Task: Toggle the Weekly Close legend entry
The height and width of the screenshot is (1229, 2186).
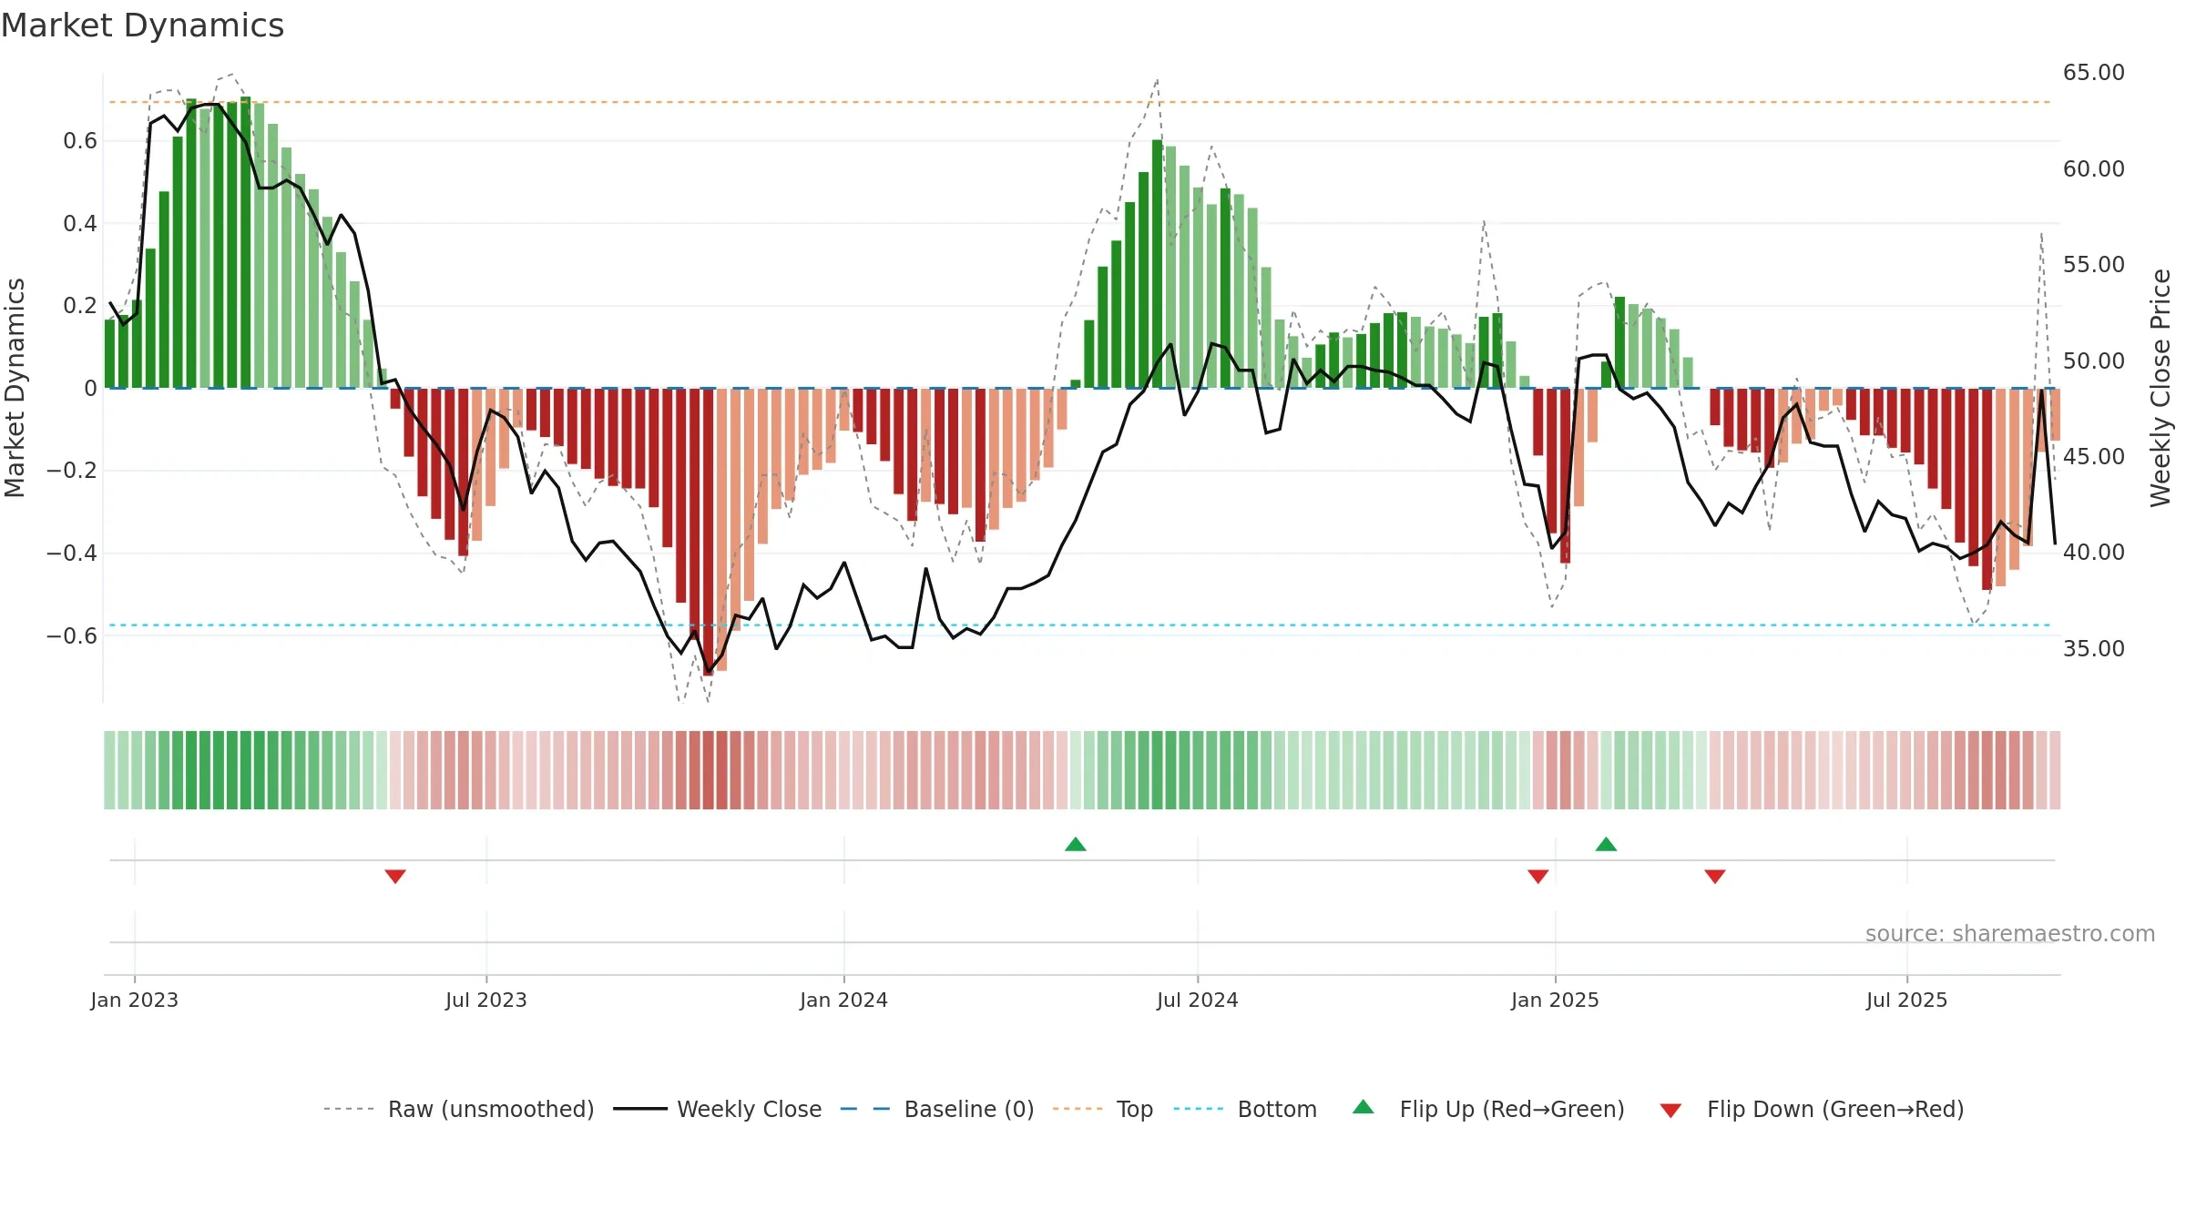Action: [717, 1109]
